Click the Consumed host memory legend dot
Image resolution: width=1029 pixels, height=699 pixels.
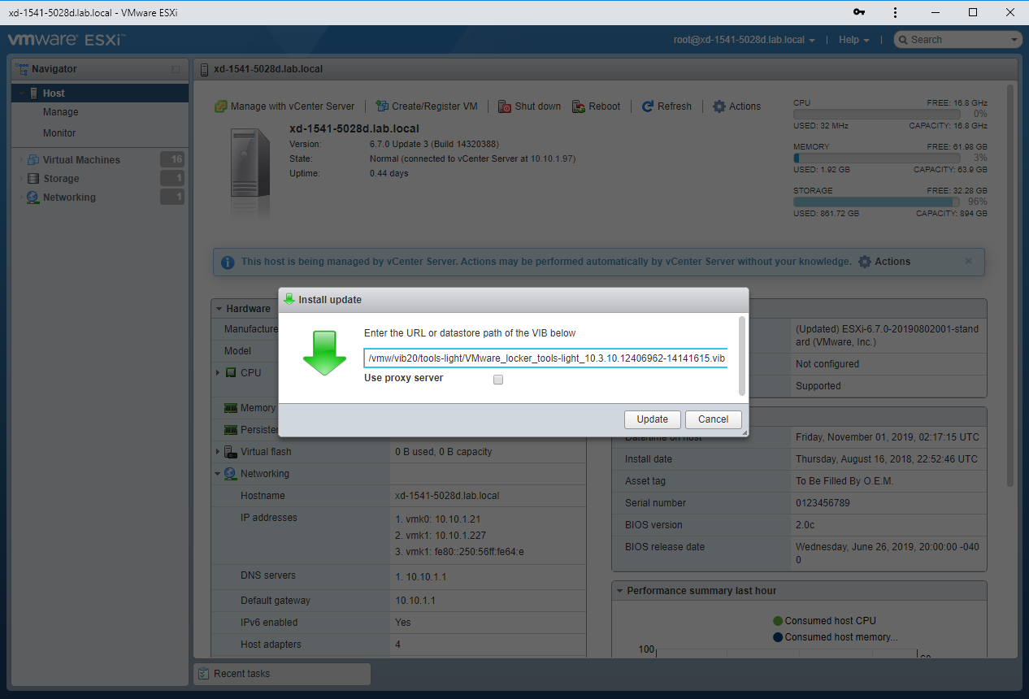(778, 637)
